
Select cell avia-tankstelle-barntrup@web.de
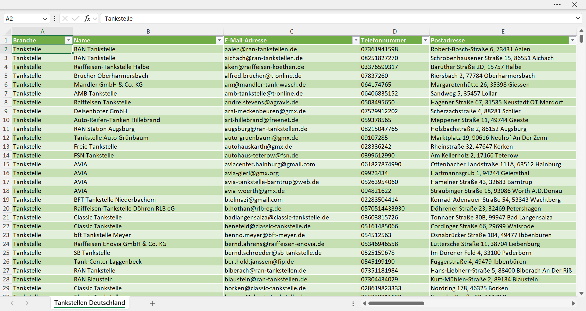(292, 182)
